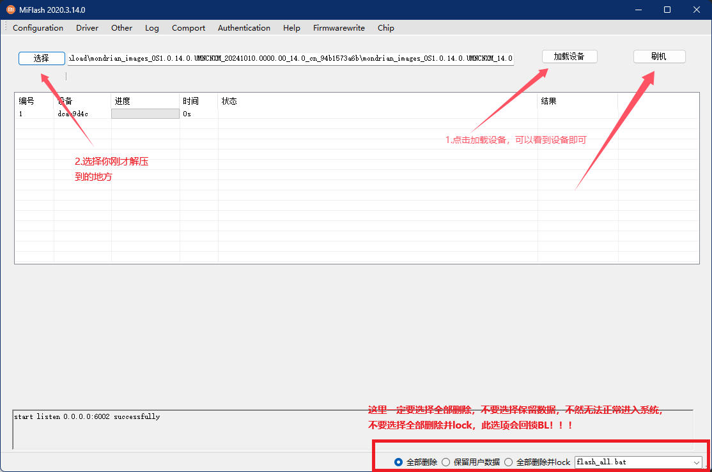
Task: Click the 加载设备 button
Action: 569,56
